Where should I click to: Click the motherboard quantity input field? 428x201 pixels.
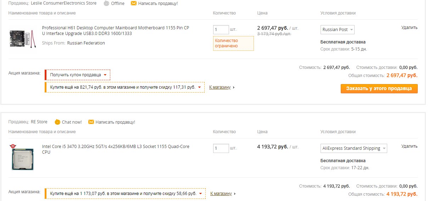221,29
